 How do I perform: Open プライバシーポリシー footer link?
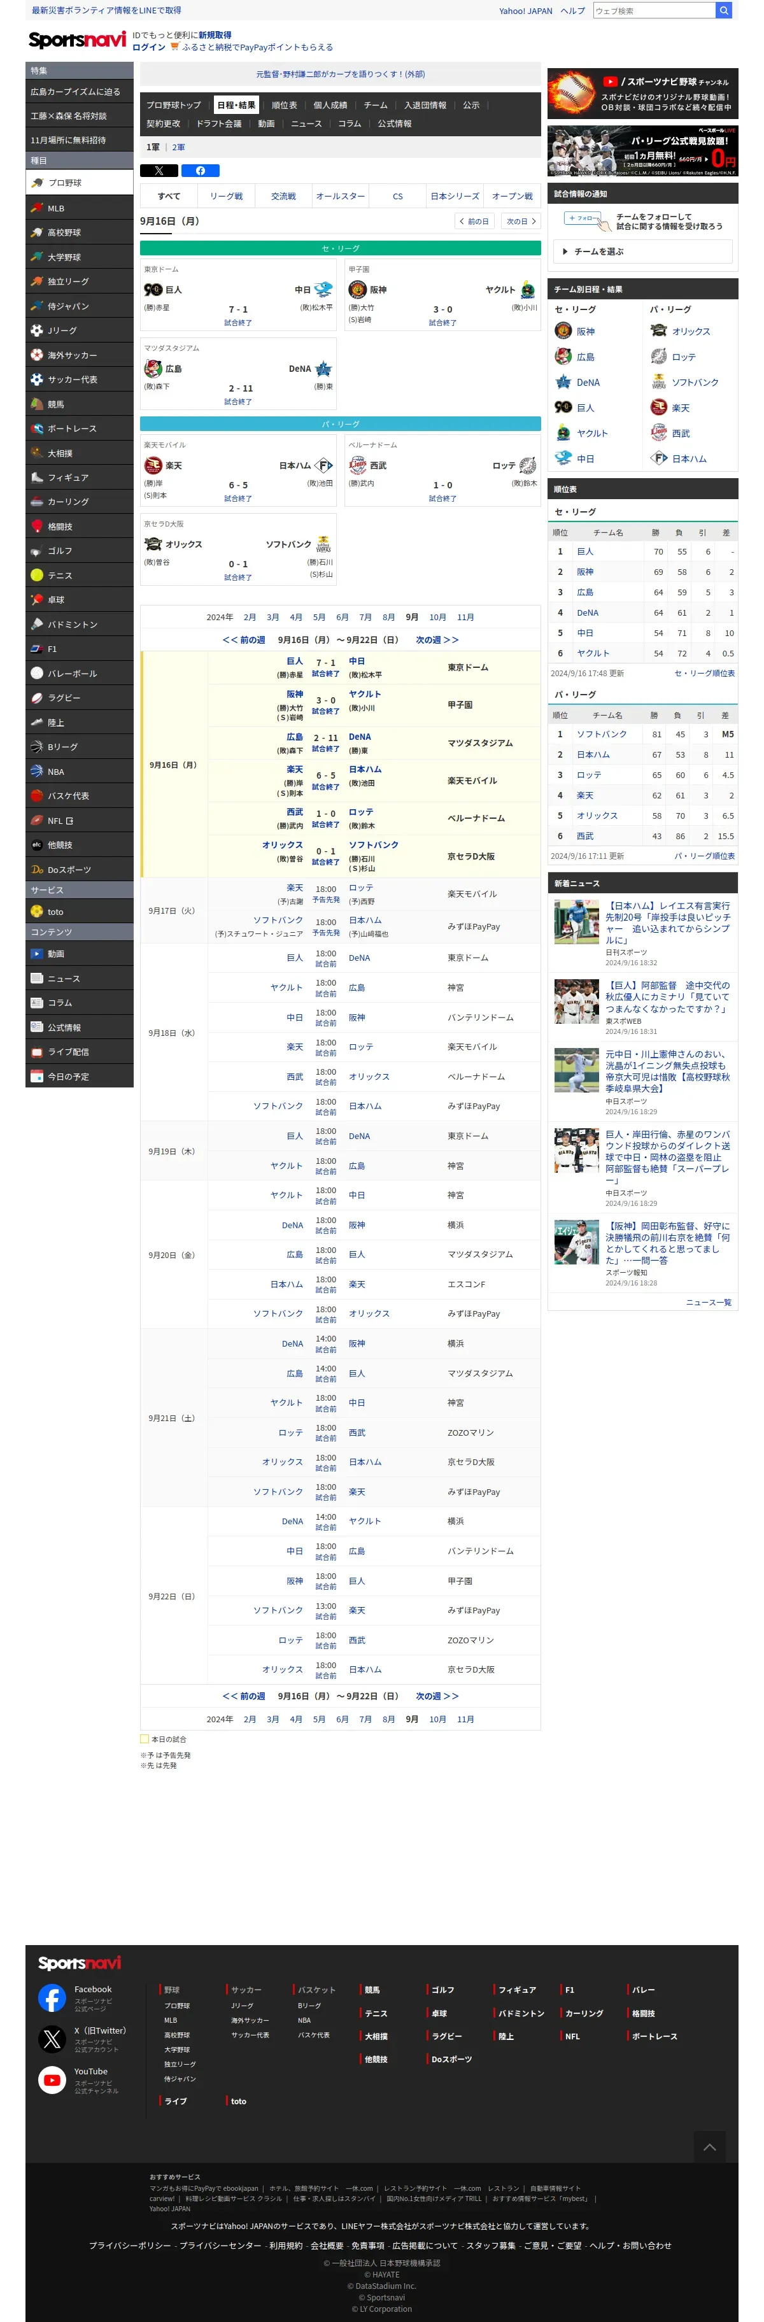tap(130, 2246)
